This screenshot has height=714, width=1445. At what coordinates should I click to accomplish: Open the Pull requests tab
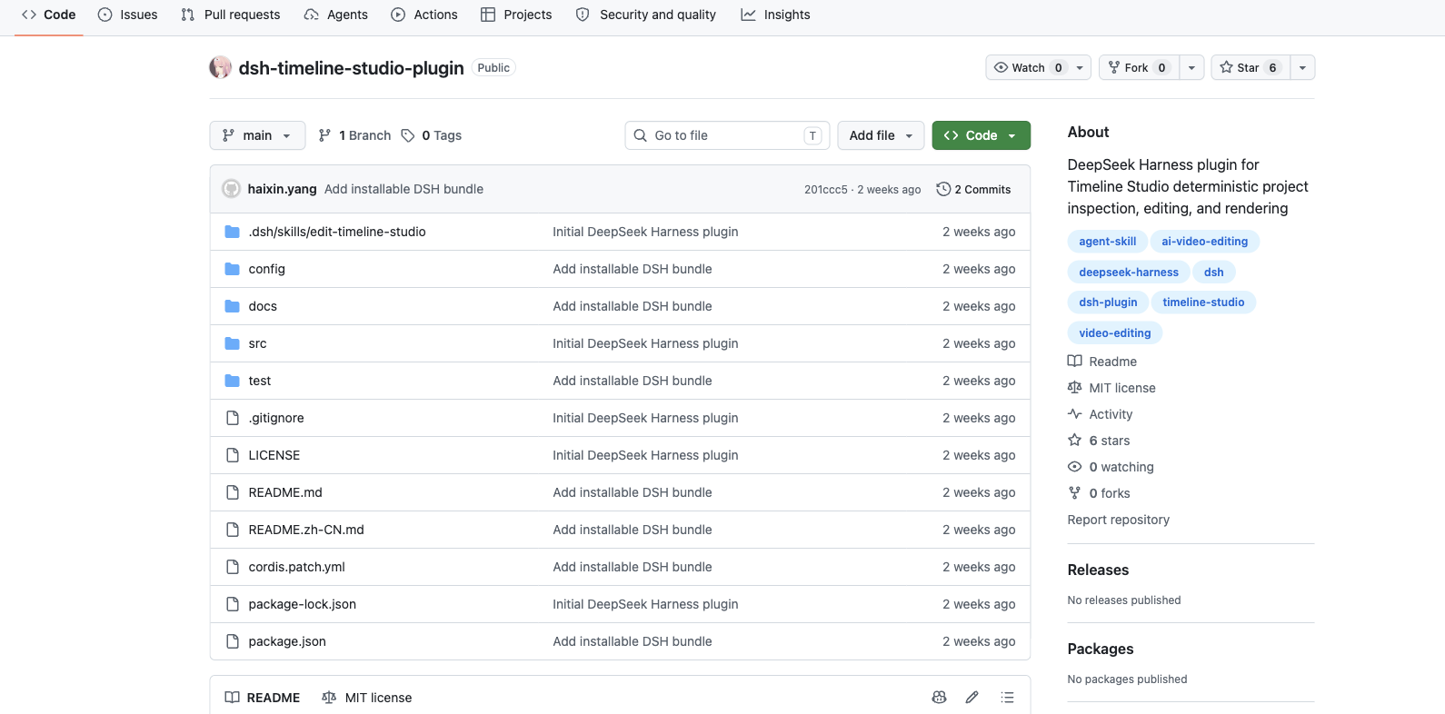pyautogui.click(x=231, y=15)
